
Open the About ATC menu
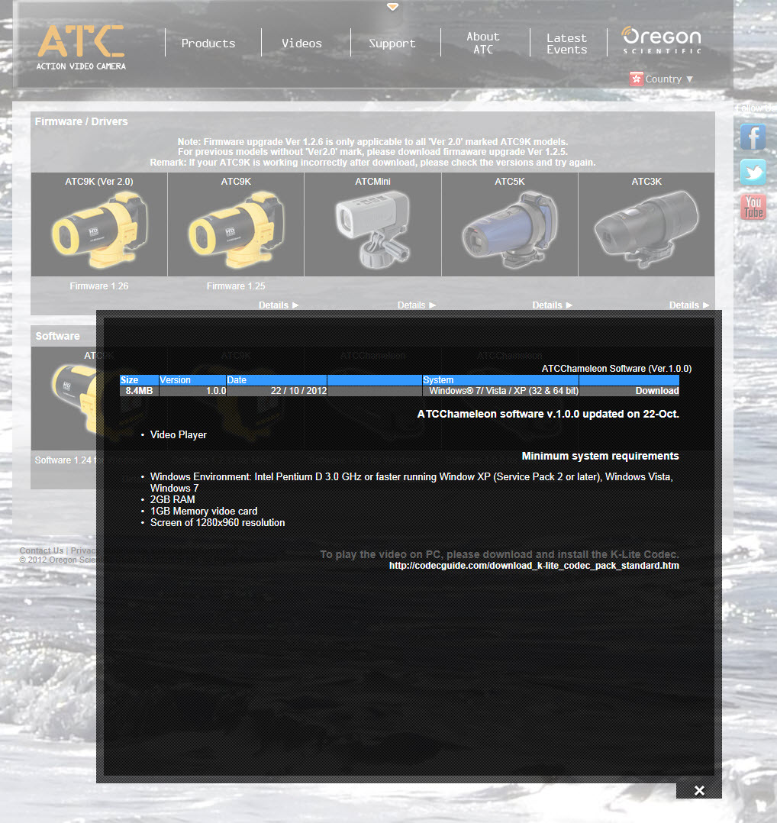(483, 43)
